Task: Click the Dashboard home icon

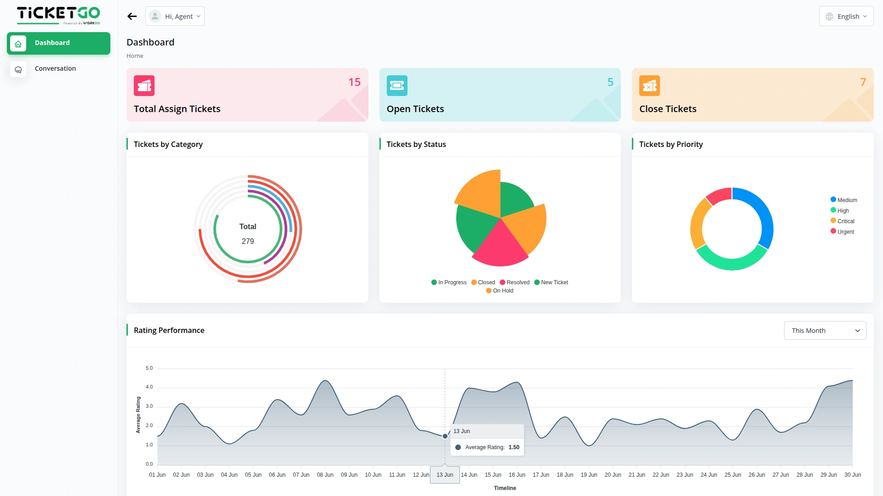Action: [18, 44]
